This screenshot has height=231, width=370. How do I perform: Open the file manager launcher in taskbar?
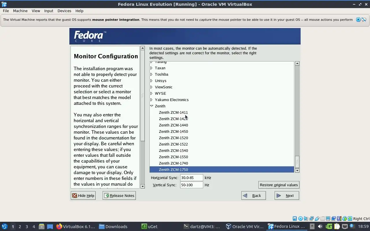pyautogui.click(x=42, y=226)
